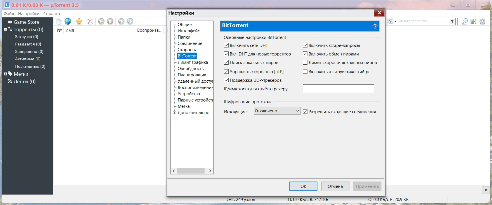Image resolution: width=492 pixels, height=205 pixels.
Task: Click the Метки tag icon
Action: (x=10, y=74)
